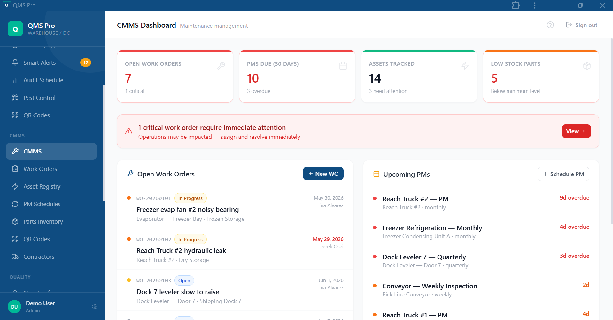Click the warning triangle in critical alert banner
This screenshot has width=613, height=320.
pyautogui.click(x=129, y=131)
